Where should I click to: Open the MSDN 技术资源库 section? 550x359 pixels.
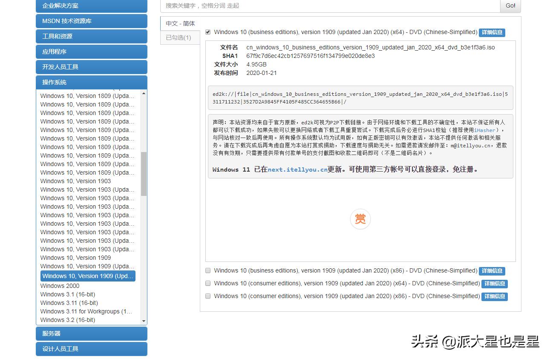91,21
